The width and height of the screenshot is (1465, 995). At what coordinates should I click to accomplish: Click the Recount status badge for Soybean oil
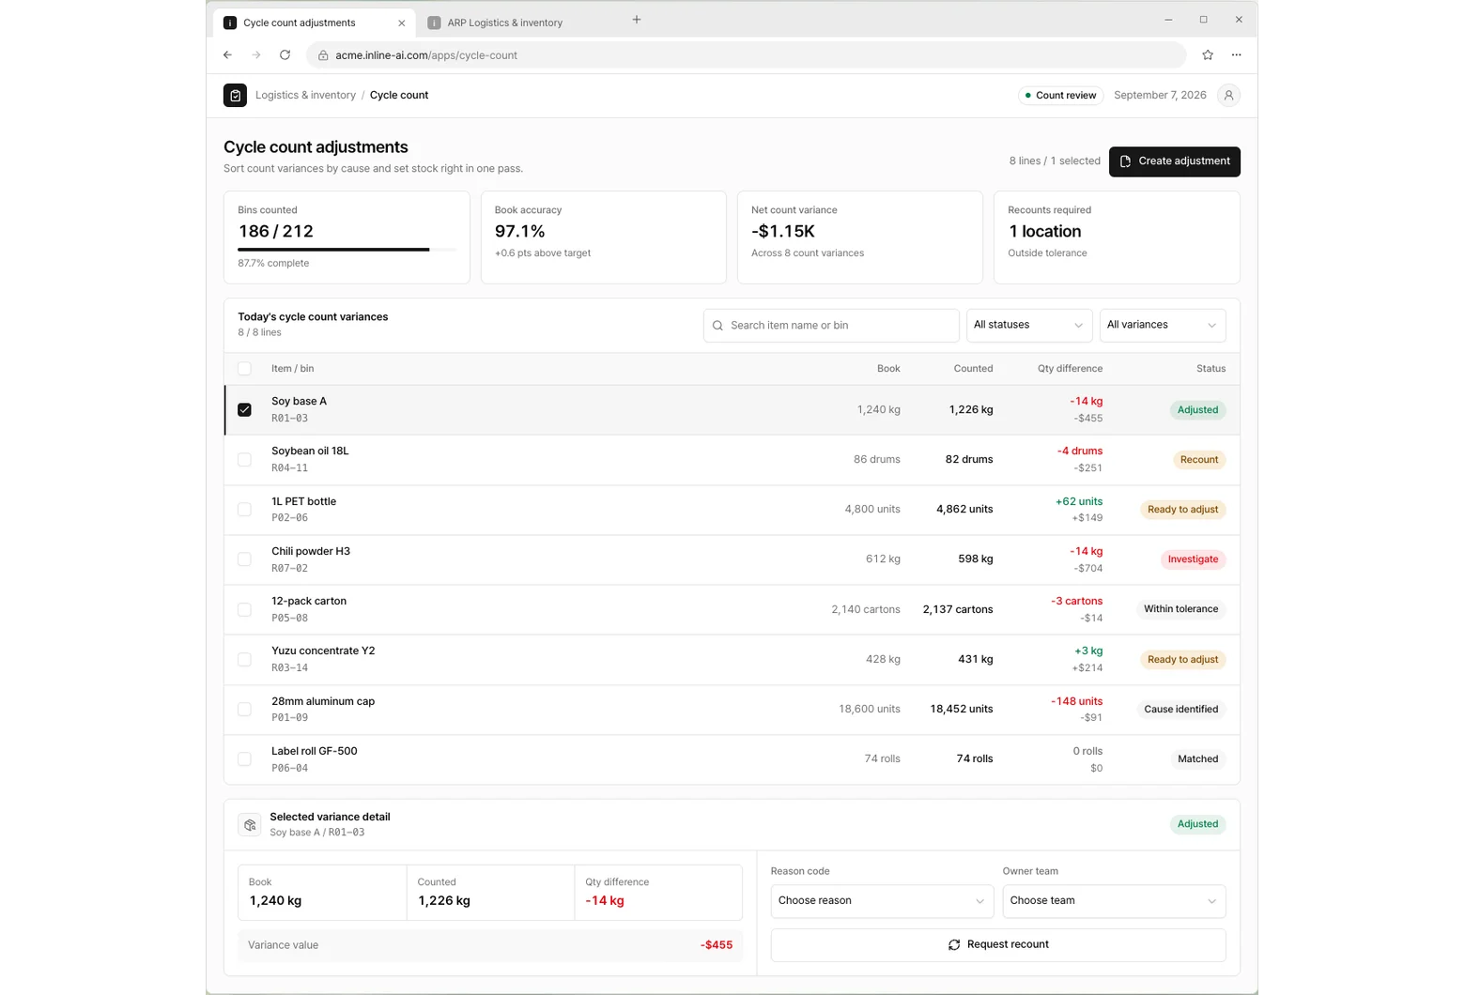(1199, 460)
